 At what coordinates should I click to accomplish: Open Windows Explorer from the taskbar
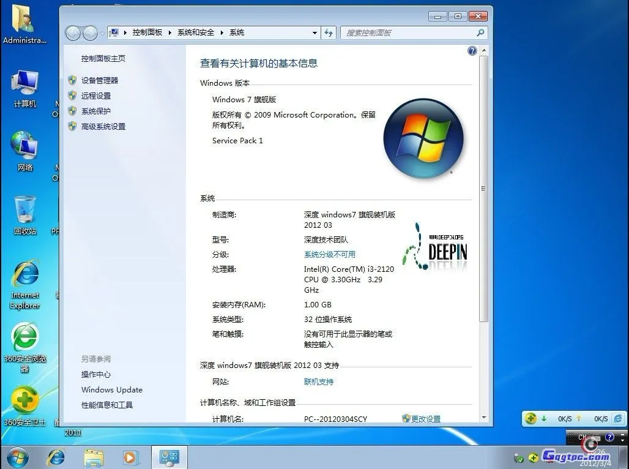pos(93,457)
